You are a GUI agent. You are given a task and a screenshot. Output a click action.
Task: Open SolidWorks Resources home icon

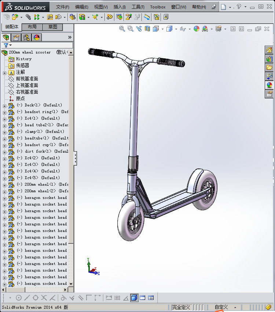coord(269,50)
